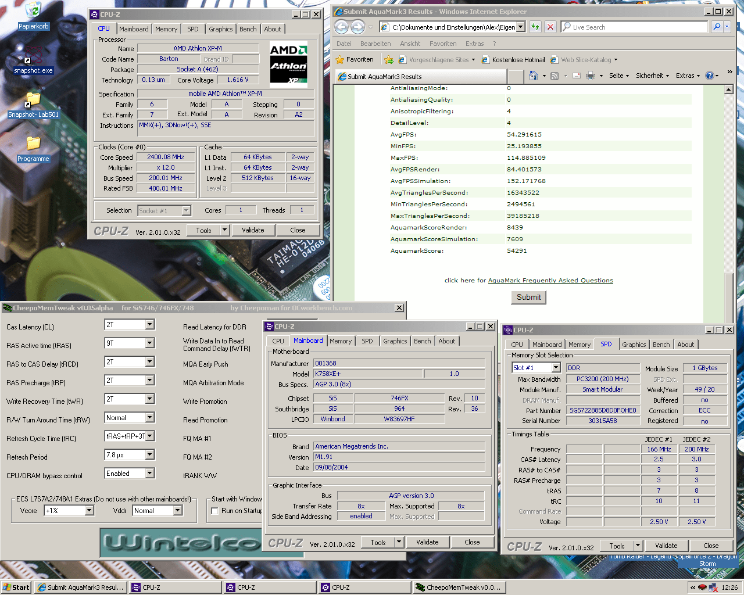The width and height of the screenshot is (744, 595).
Task: Click the blue help question icon
Action: [x=709, y=76]
